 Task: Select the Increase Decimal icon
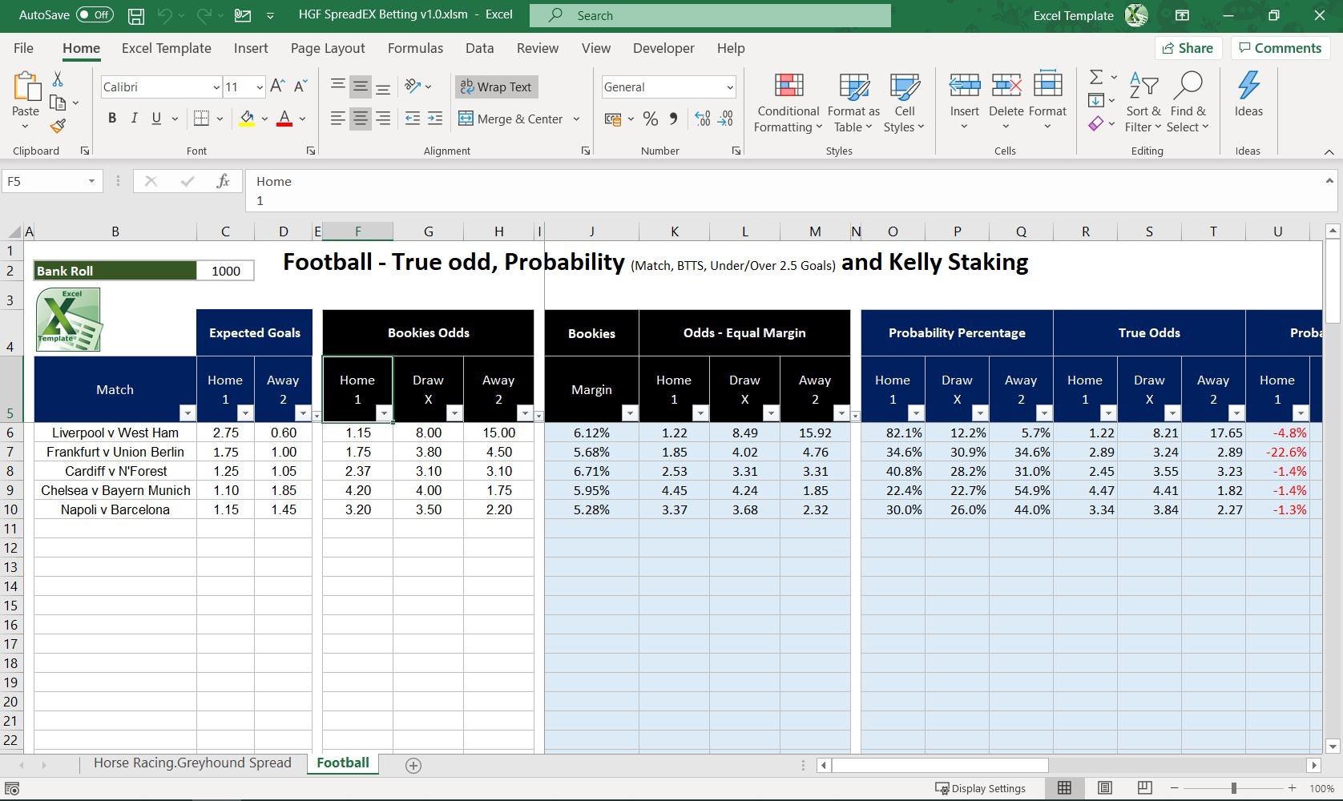click(x=703, y=119)
